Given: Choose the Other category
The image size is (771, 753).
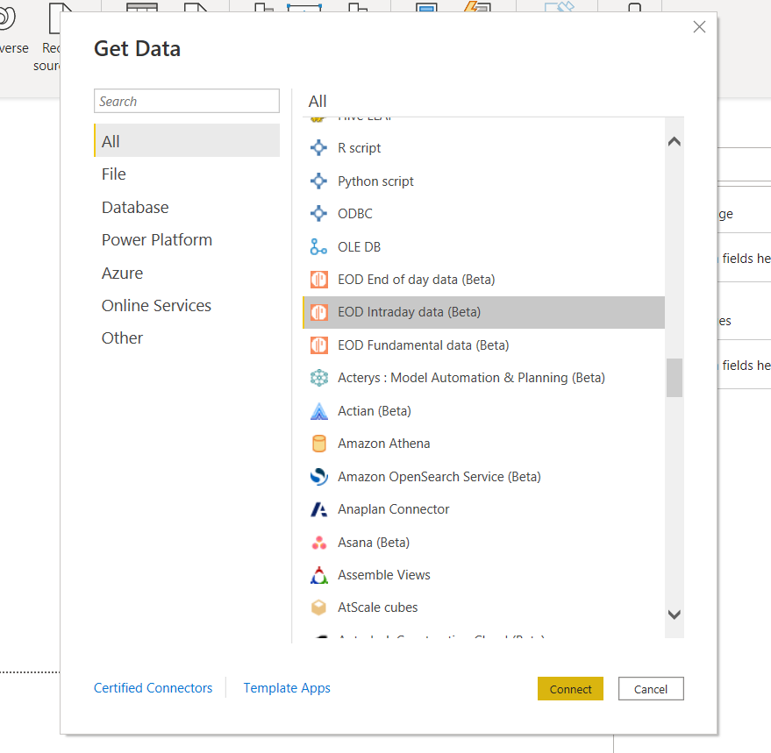Looking at the screenshot, I should point(187,338).
